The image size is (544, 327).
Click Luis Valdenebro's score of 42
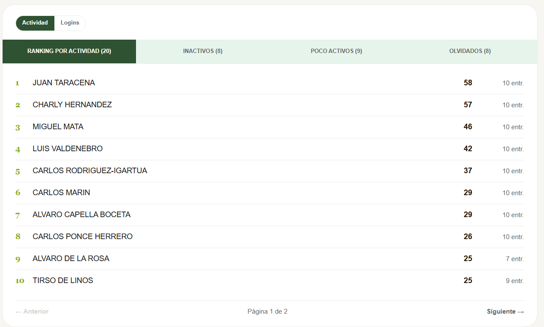click(x=468, y=149)
